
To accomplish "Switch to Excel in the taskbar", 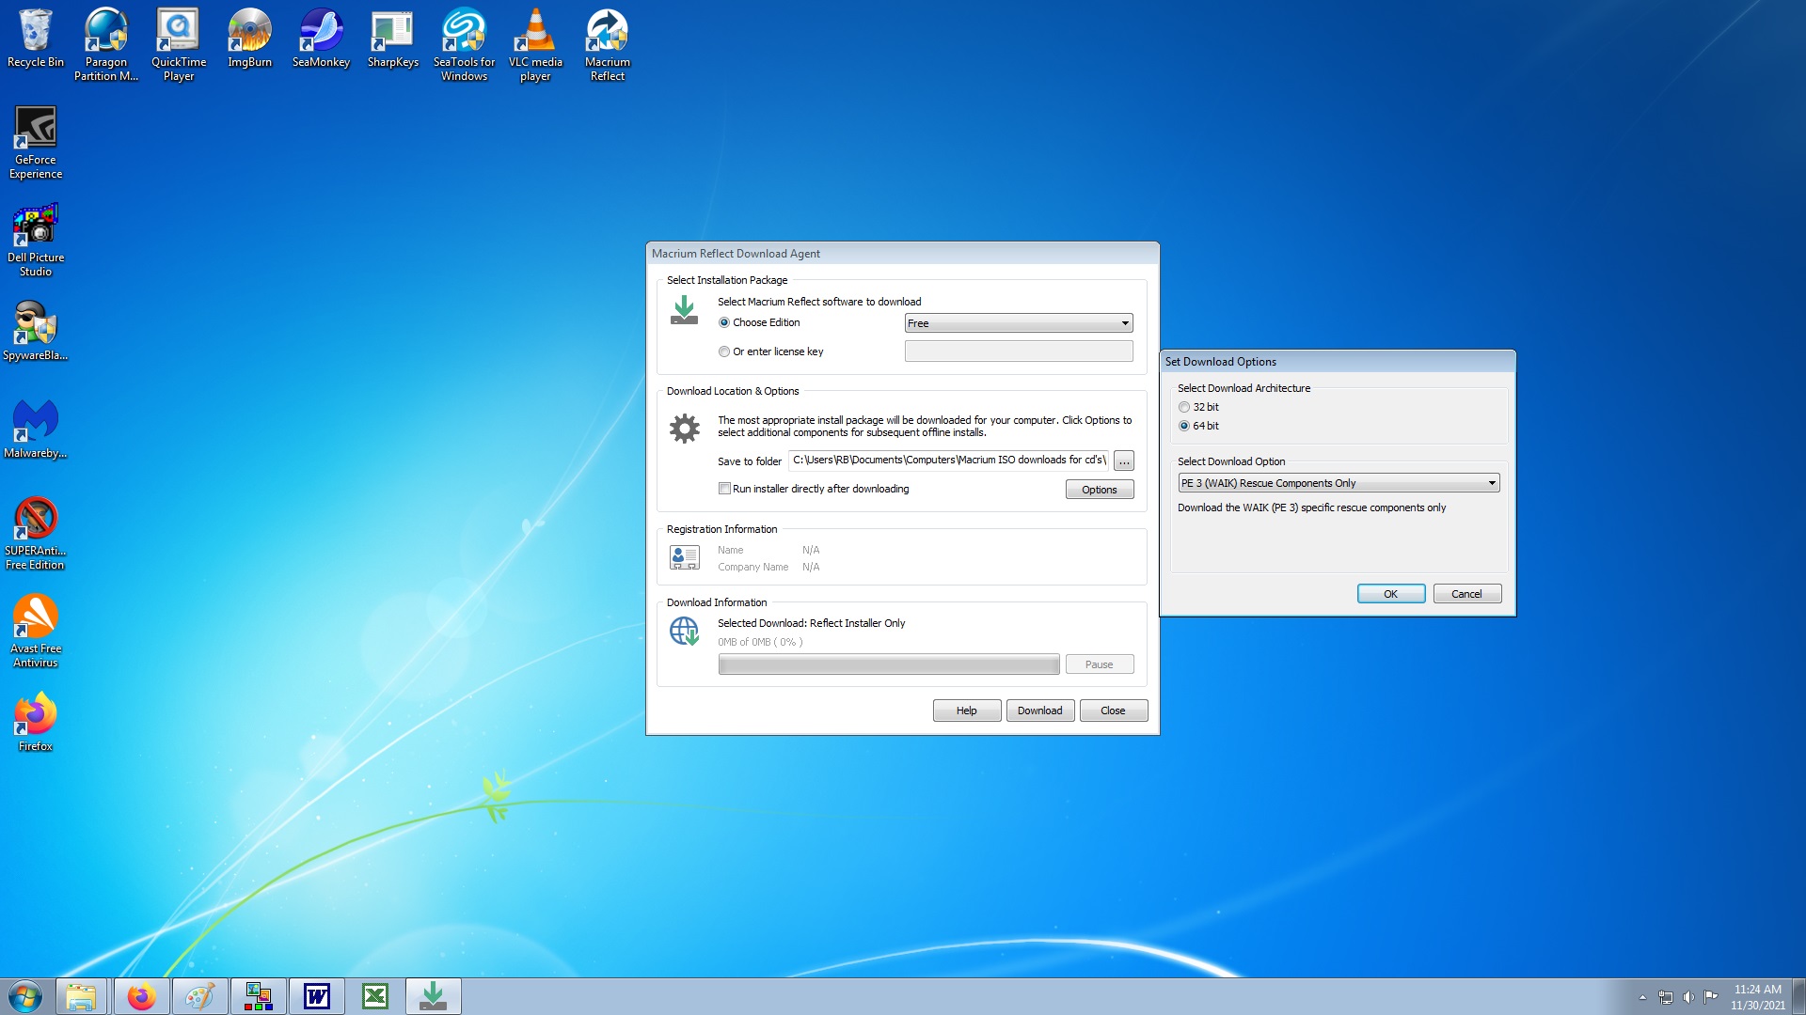I will [375, 996].
